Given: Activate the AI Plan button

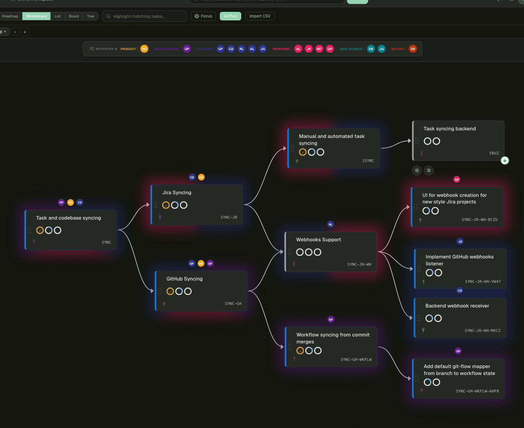Looking at the screenshot, I should 230,16.
